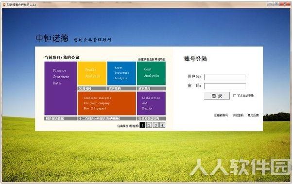Open the Liabilities And Equity tile
The height and width of the screenshot is (184, 293).
(151, 103)
